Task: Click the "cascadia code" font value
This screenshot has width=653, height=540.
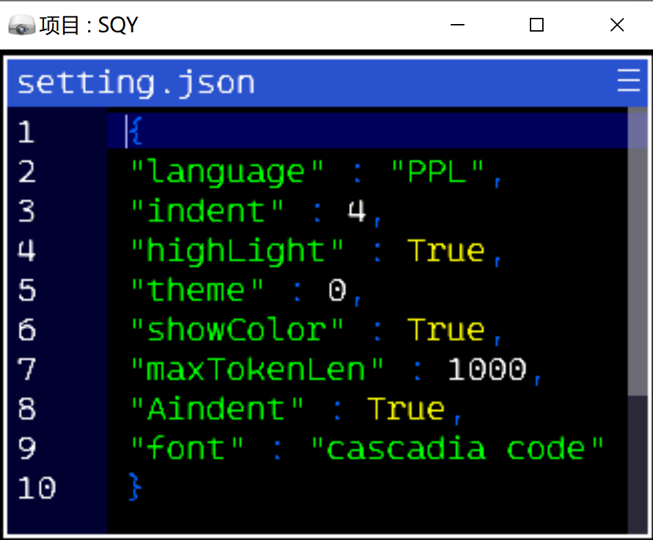Action: click(x=458, y=449)
